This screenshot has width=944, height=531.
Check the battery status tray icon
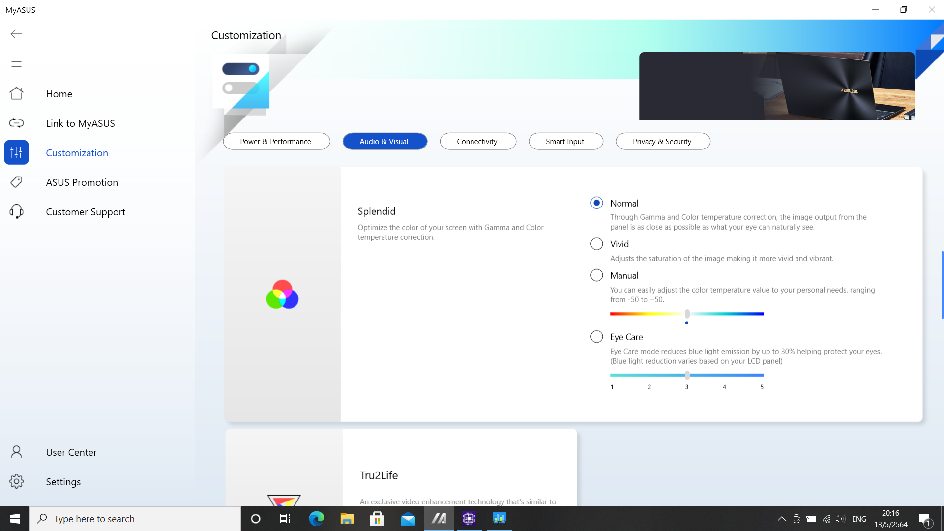pyautogui.click(x=811, y=519)
